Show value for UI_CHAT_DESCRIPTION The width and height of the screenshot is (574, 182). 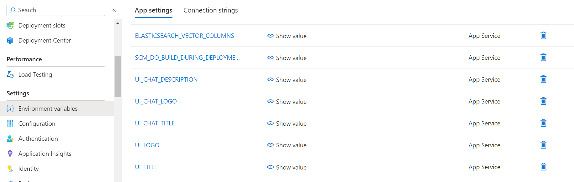click(x=287, y=80)
